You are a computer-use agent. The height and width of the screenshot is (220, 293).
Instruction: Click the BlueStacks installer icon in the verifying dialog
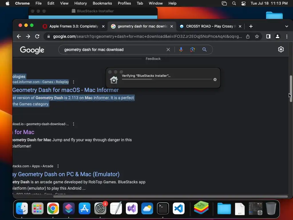(114, 80)
